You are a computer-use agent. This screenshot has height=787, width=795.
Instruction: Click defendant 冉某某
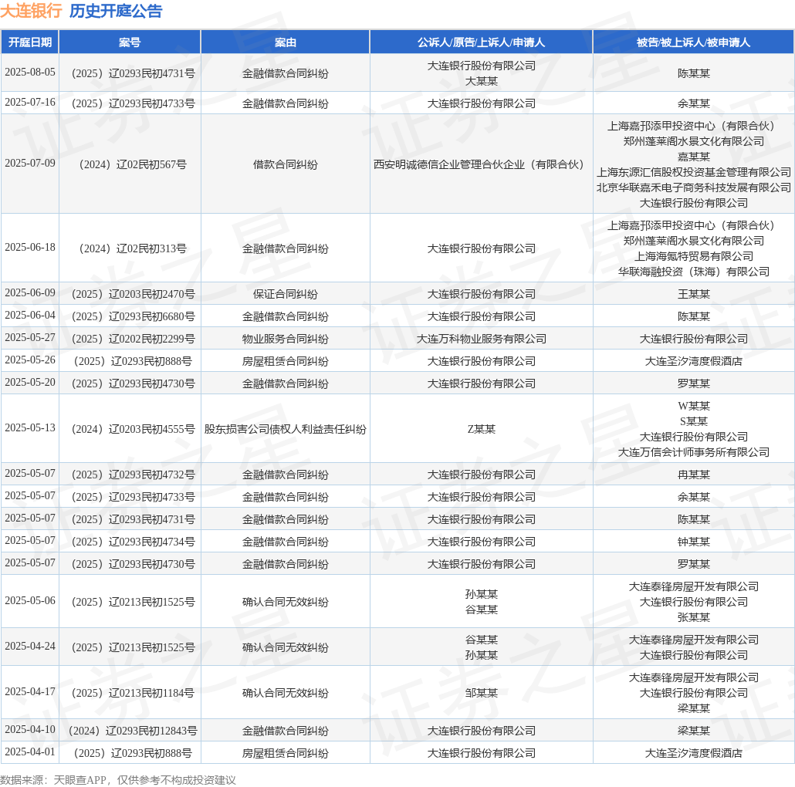(694, 475)
